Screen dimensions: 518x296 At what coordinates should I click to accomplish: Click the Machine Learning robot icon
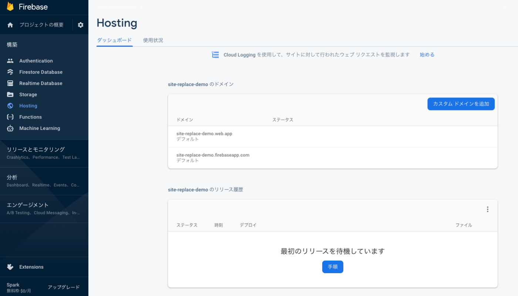pos(10,128)
